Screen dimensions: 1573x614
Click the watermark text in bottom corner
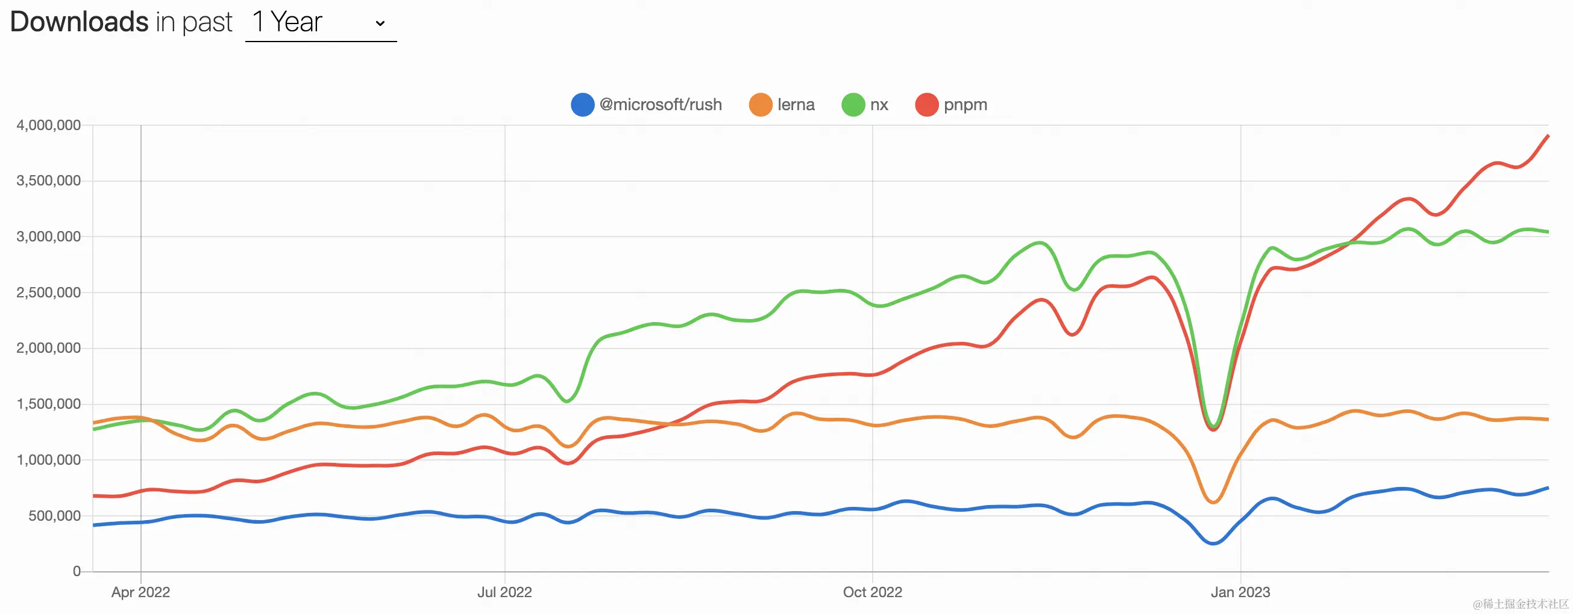[1521, 604]
